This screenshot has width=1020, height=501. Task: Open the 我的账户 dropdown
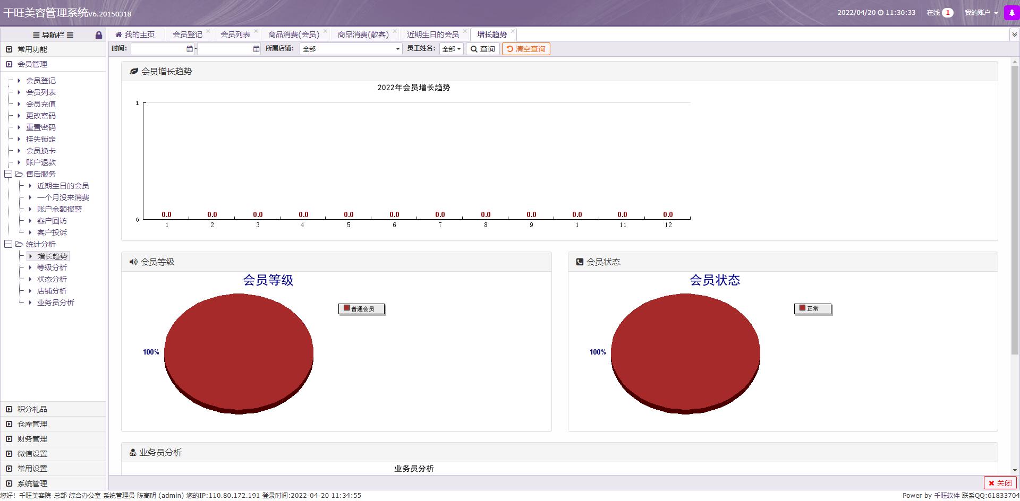981,13
